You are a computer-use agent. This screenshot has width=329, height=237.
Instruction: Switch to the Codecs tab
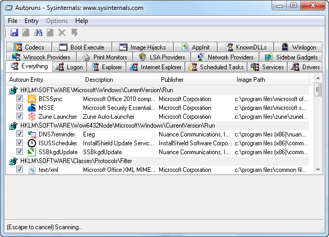pos(29,47)
